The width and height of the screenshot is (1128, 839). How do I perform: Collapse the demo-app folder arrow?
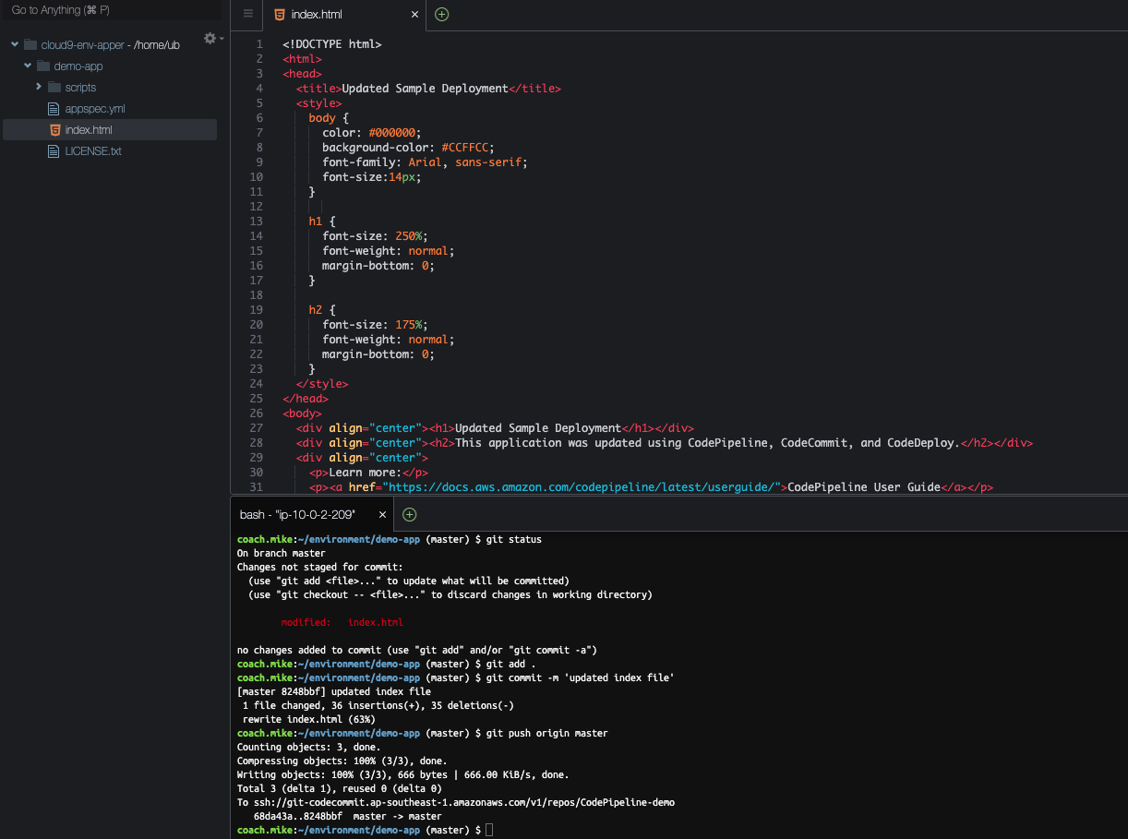28,66
